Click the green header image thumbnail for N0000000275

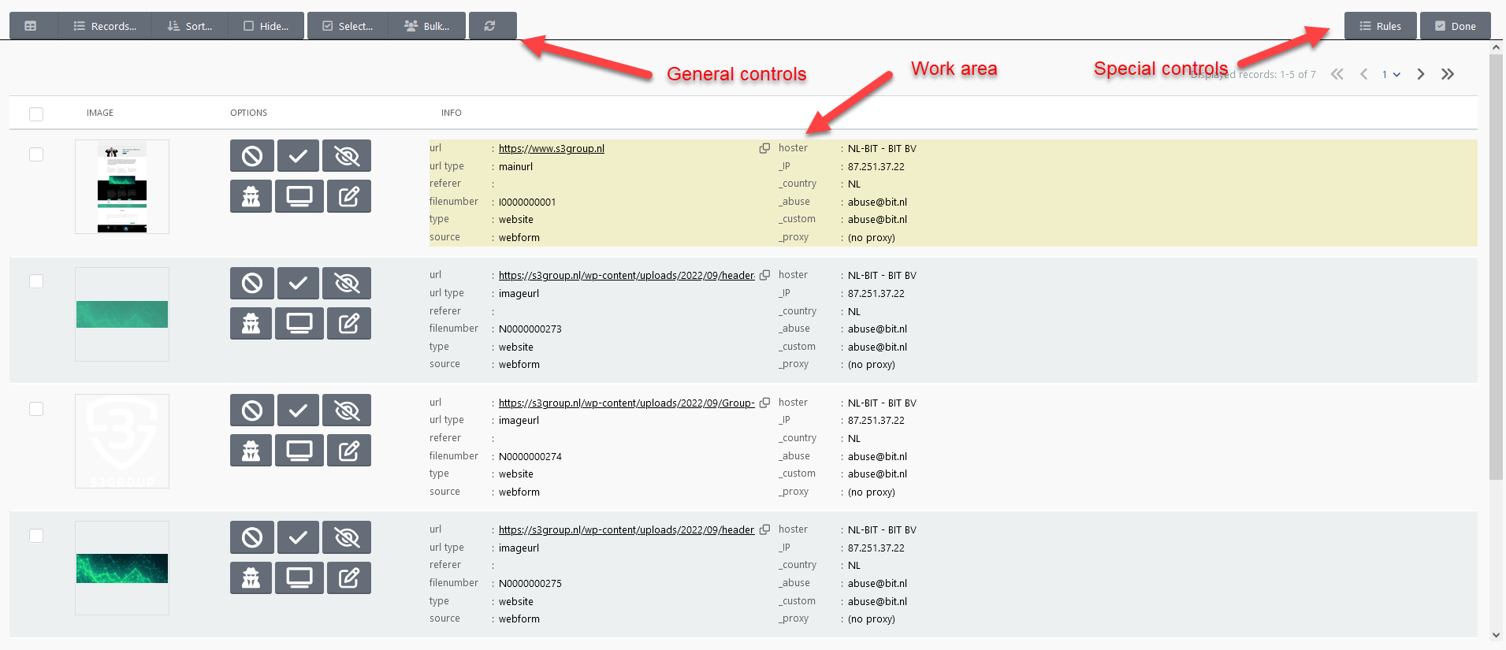[x=122, y=568]
